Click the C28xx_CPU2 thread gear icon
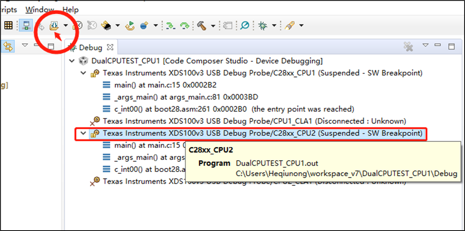 pos(95,134)
